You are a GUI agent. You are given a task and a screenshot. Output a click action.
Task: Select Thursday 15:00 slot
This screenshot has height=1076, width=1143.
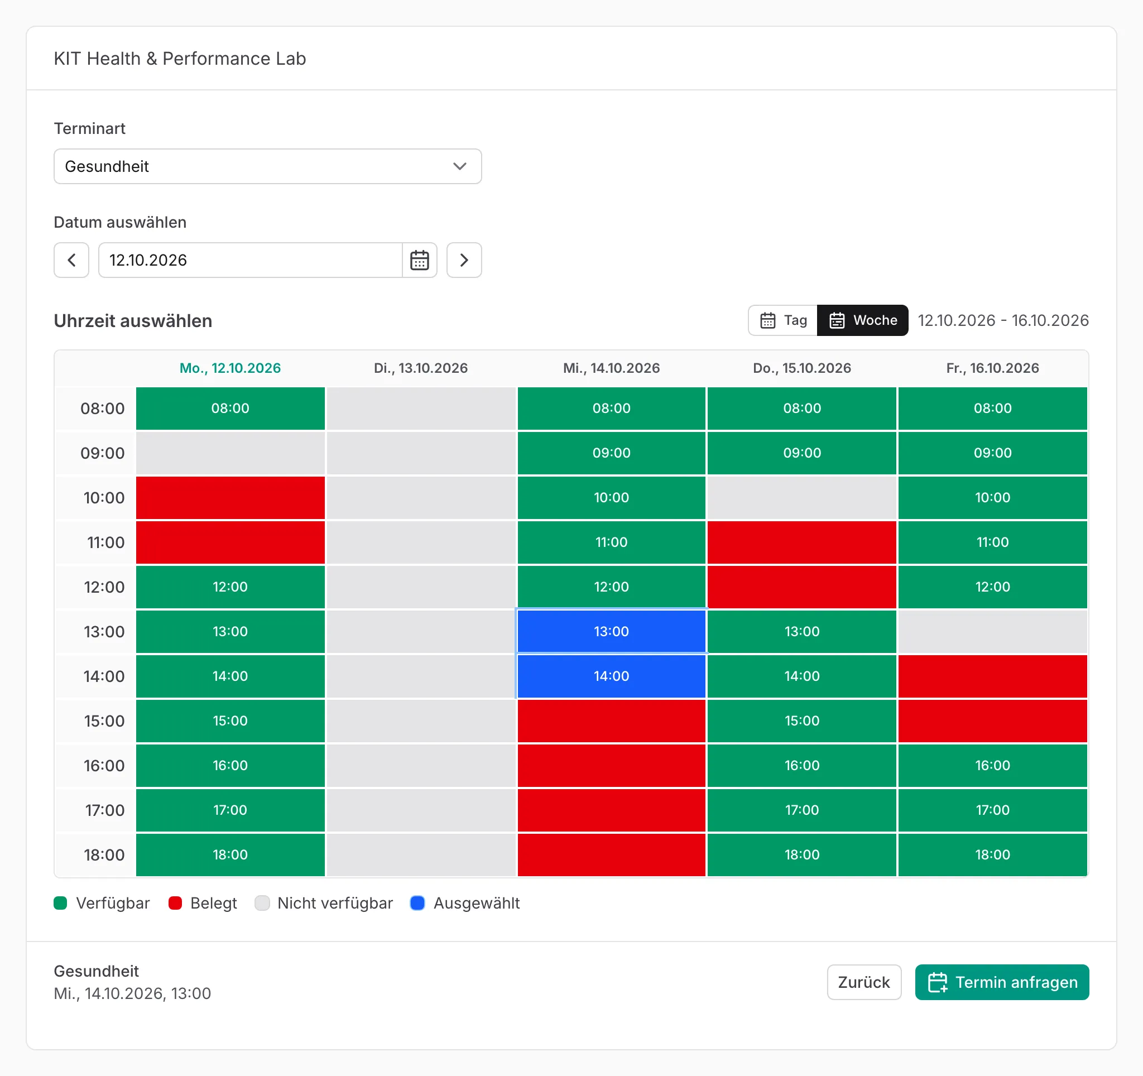click(x=801, y=721)
